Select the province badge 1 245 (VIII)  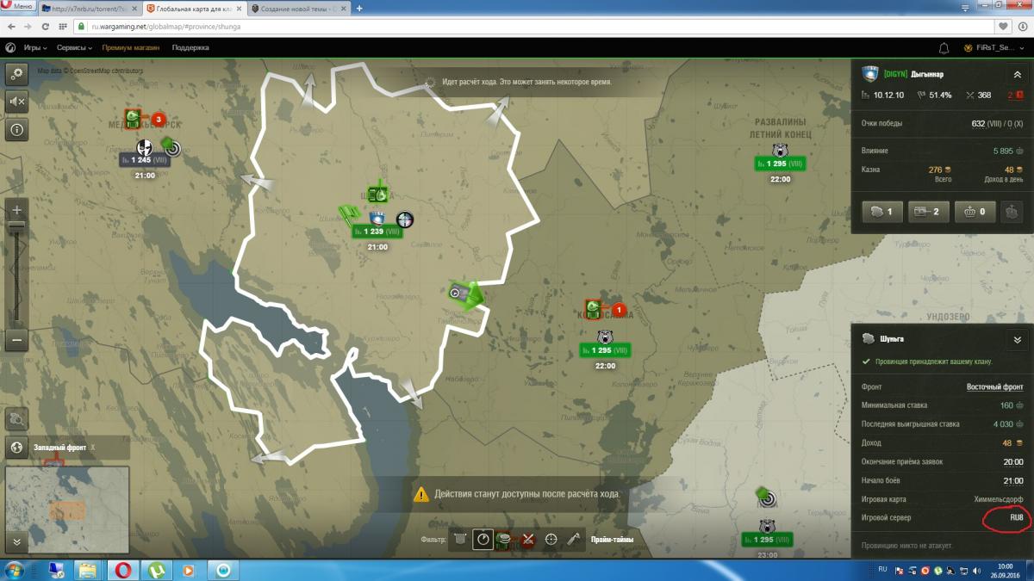click(x=143, y=159)
